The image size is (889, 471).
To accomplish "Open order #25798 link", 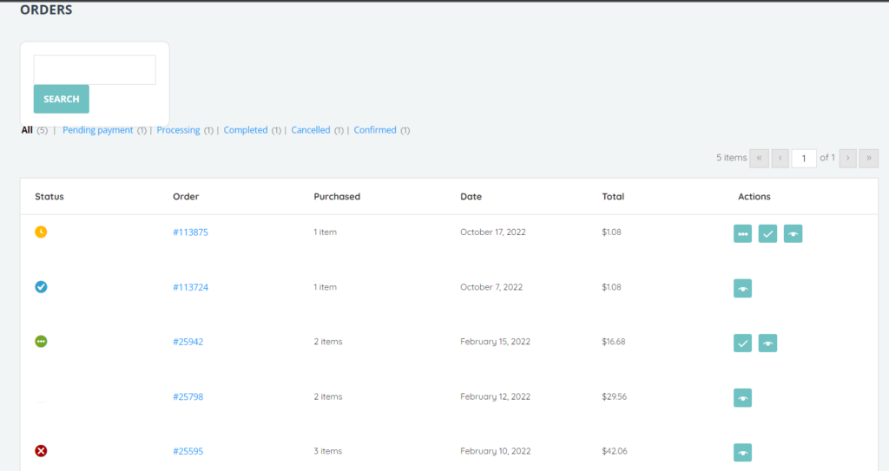I will coord(188,396).
